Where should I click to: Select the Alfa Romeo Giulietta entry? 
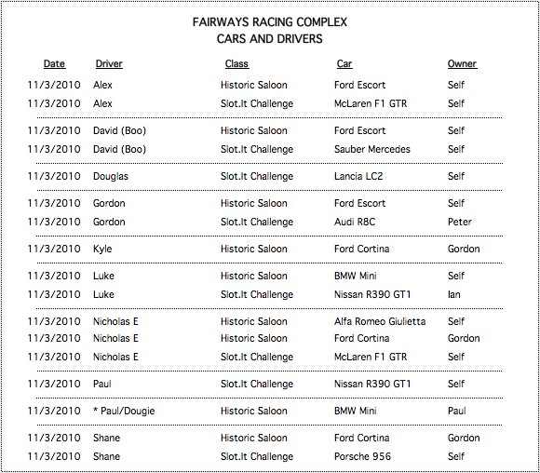coord(380,321)
